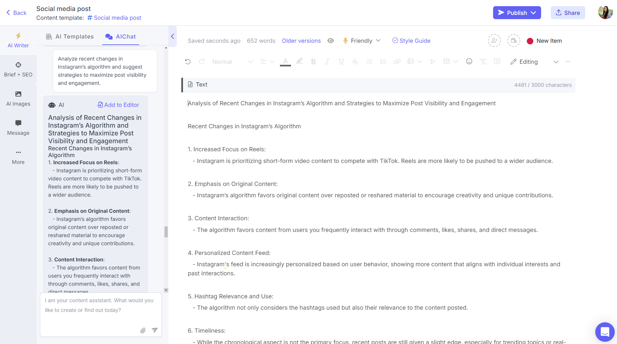Click the undo arrow in toolbar

(x=188, y=62)
